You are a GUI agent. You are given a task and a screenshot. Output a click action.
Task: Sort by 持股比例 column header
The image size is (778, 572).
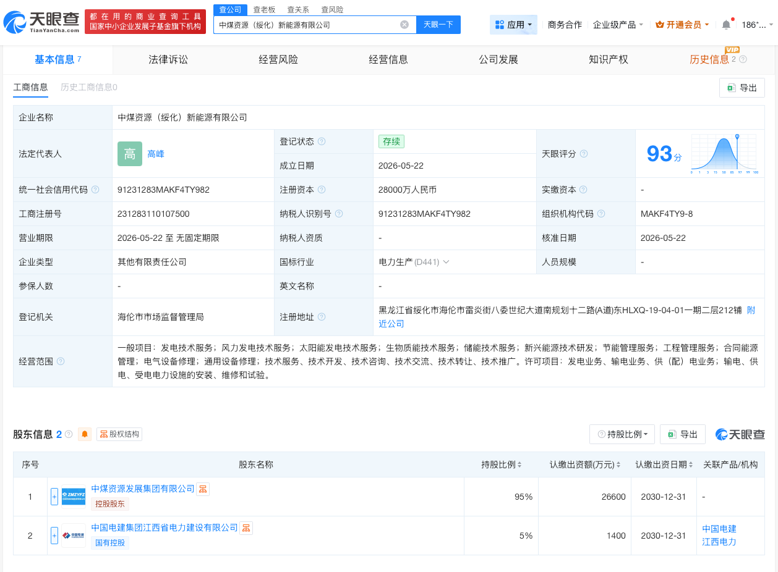[x=502, y=465]
